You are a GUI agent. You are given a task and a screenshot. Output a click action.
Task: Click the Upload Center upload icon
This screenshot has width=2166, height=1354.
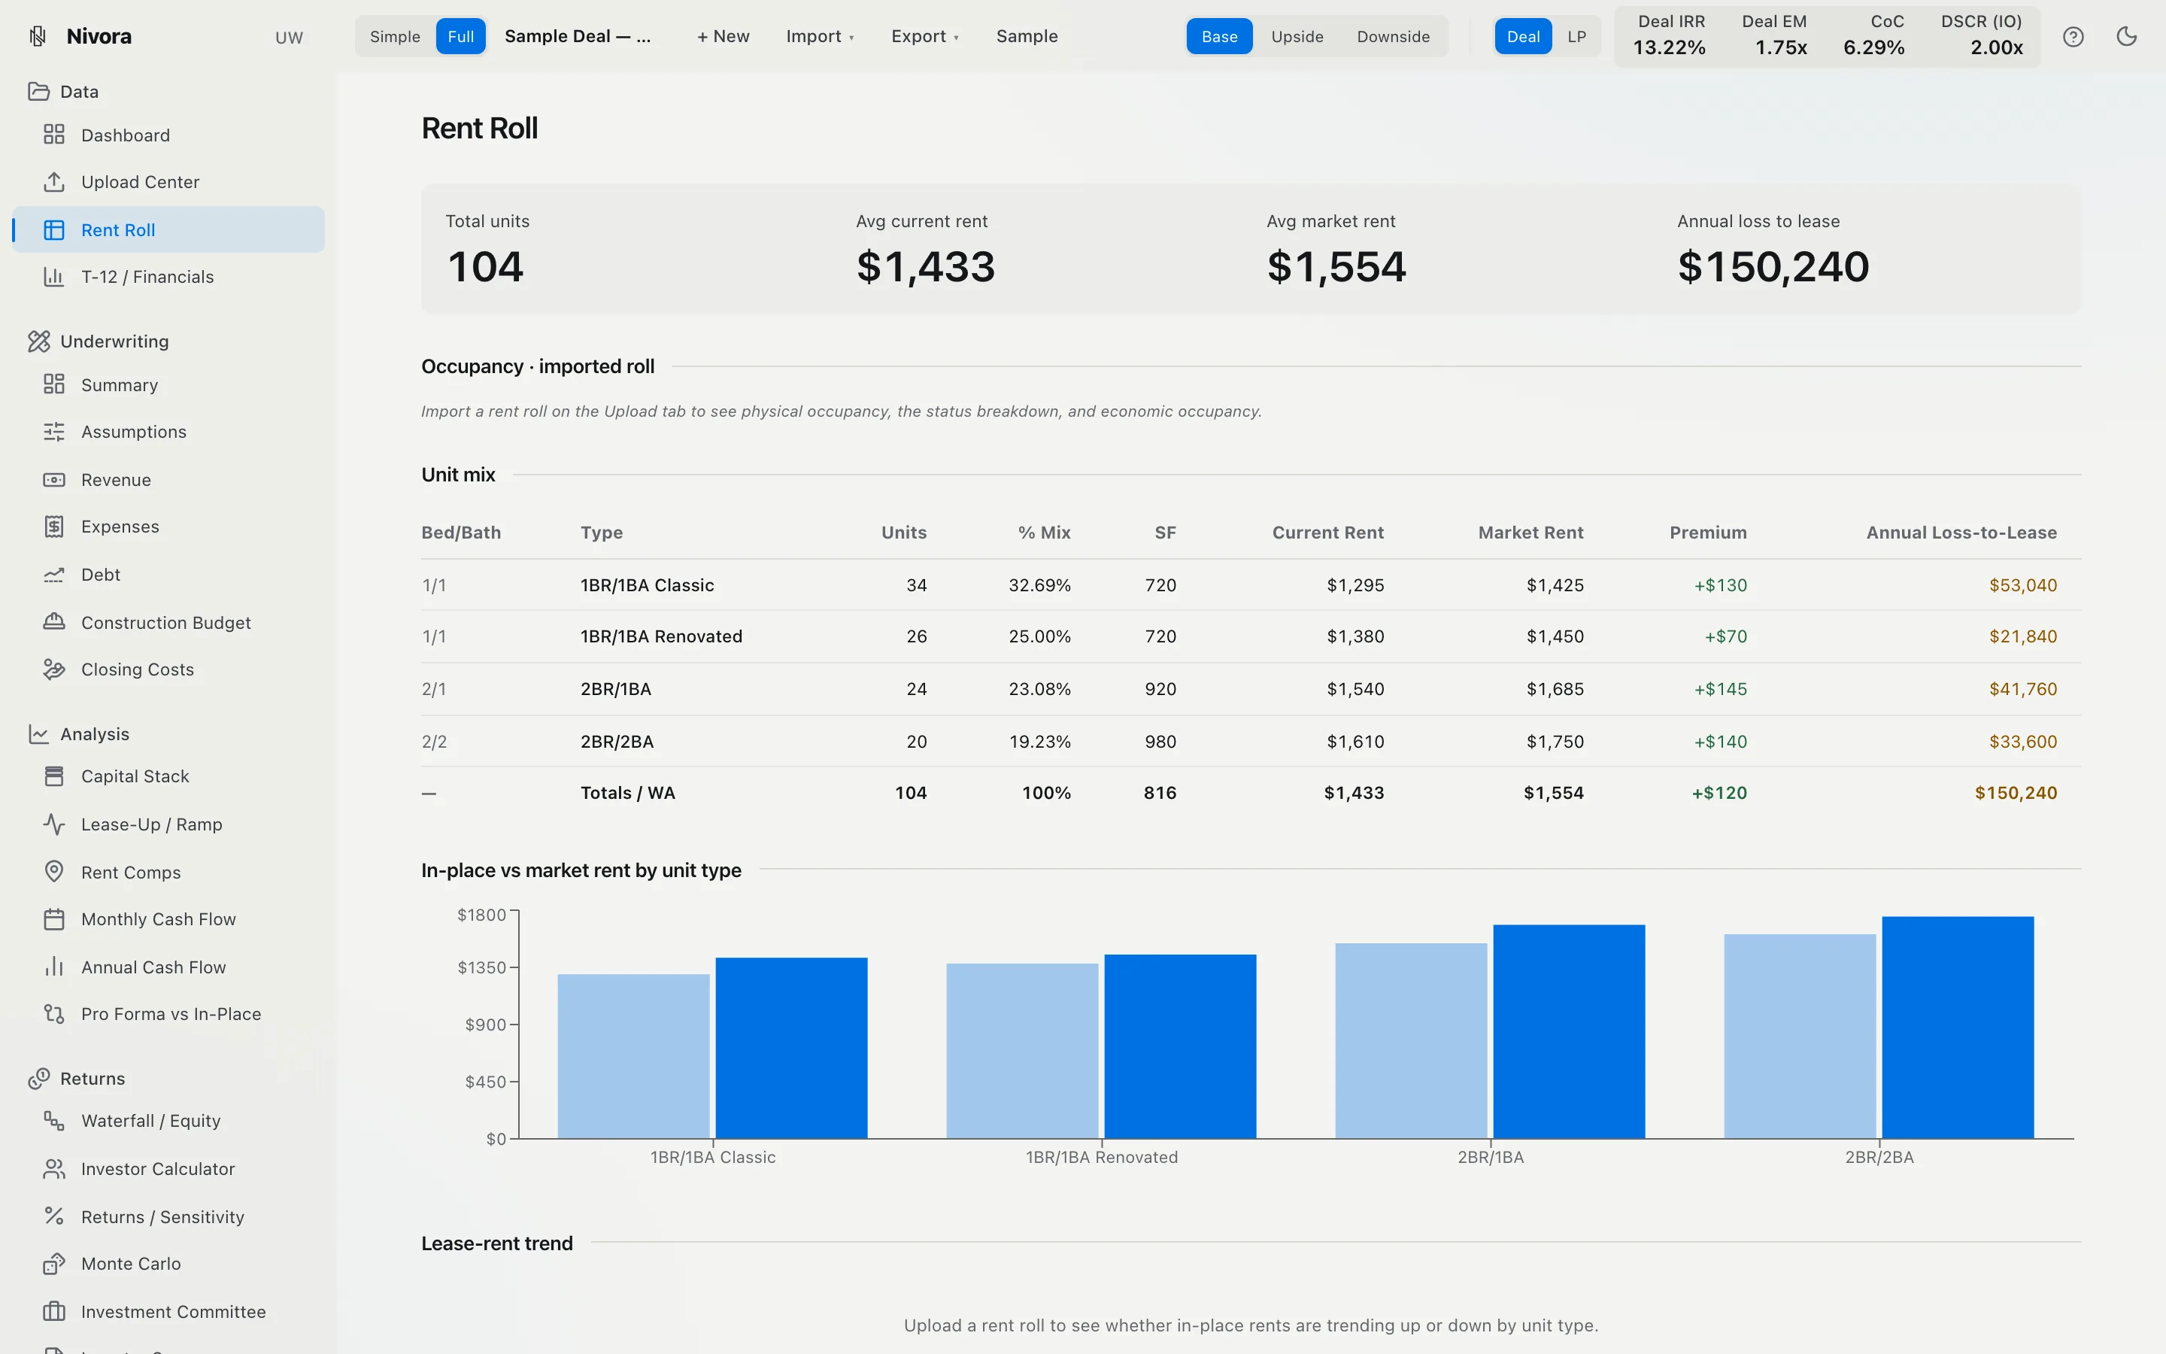tap(53, 182)
